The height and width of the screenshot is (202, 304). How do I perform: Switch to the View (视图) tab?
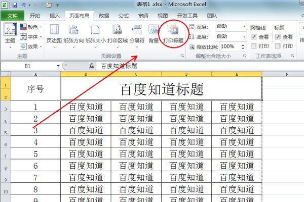pyautogui.click(x=163, y=16)
